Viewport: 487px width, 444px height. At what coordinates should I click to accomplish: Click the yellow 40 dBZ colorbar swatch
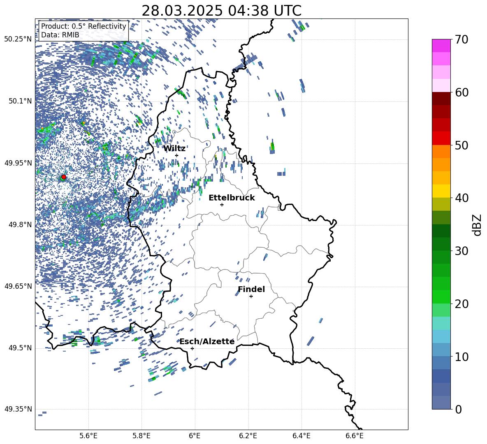coord(441,191)
